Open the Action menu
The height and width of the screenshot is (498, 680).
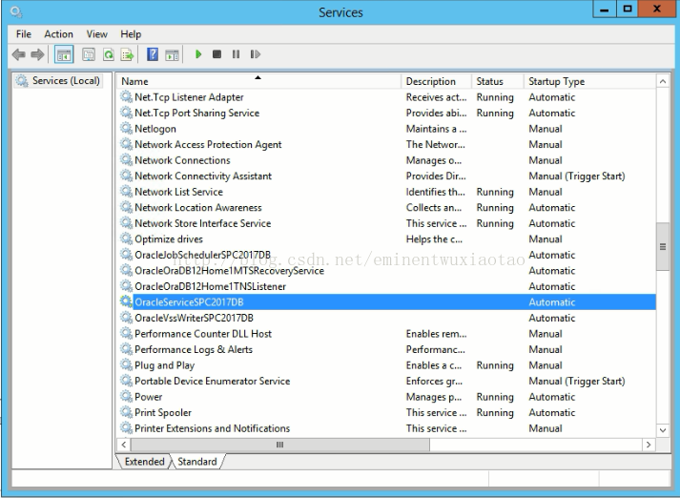[x=58, y=34]
